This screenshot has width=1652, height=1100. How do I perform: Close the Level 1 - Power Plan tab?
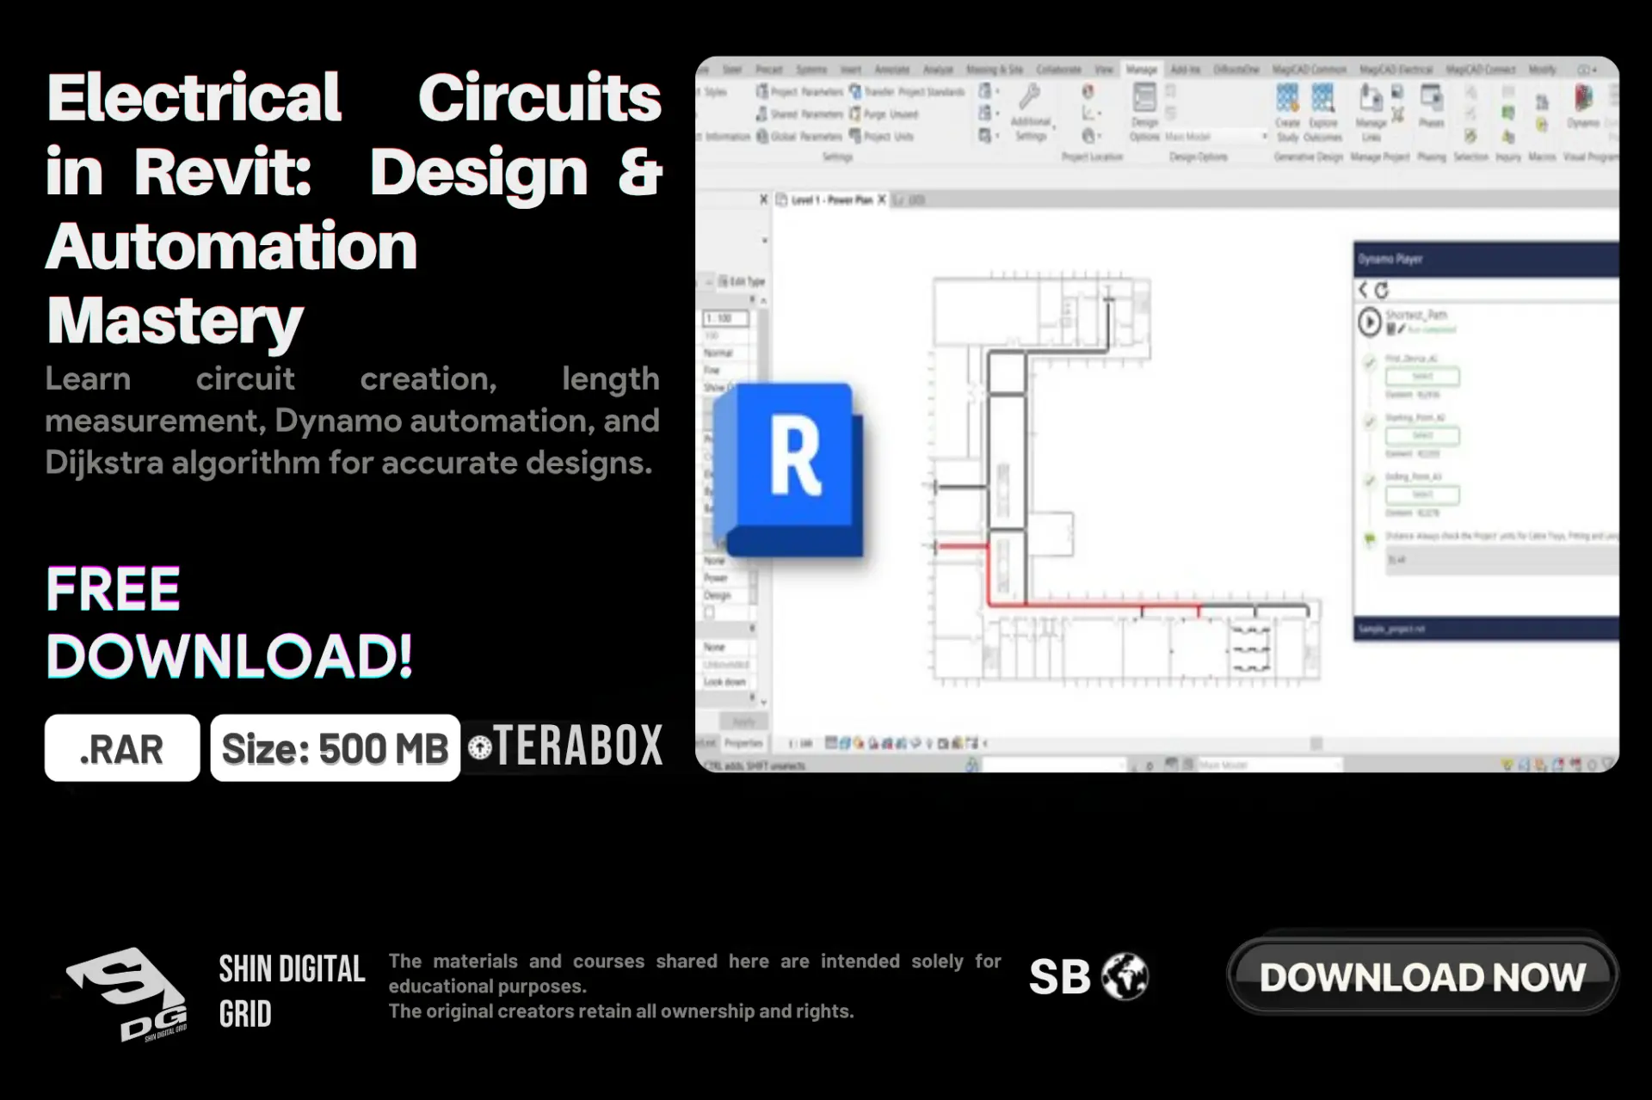click(881, 200)
